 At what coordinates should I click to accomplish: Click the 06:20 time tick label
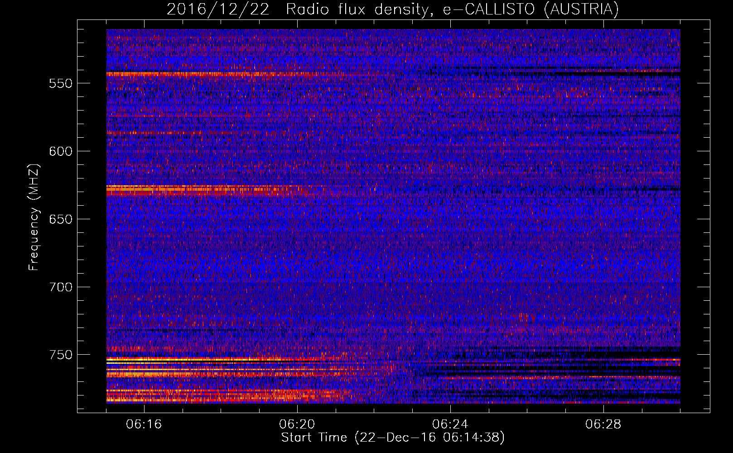coord(297,424)
